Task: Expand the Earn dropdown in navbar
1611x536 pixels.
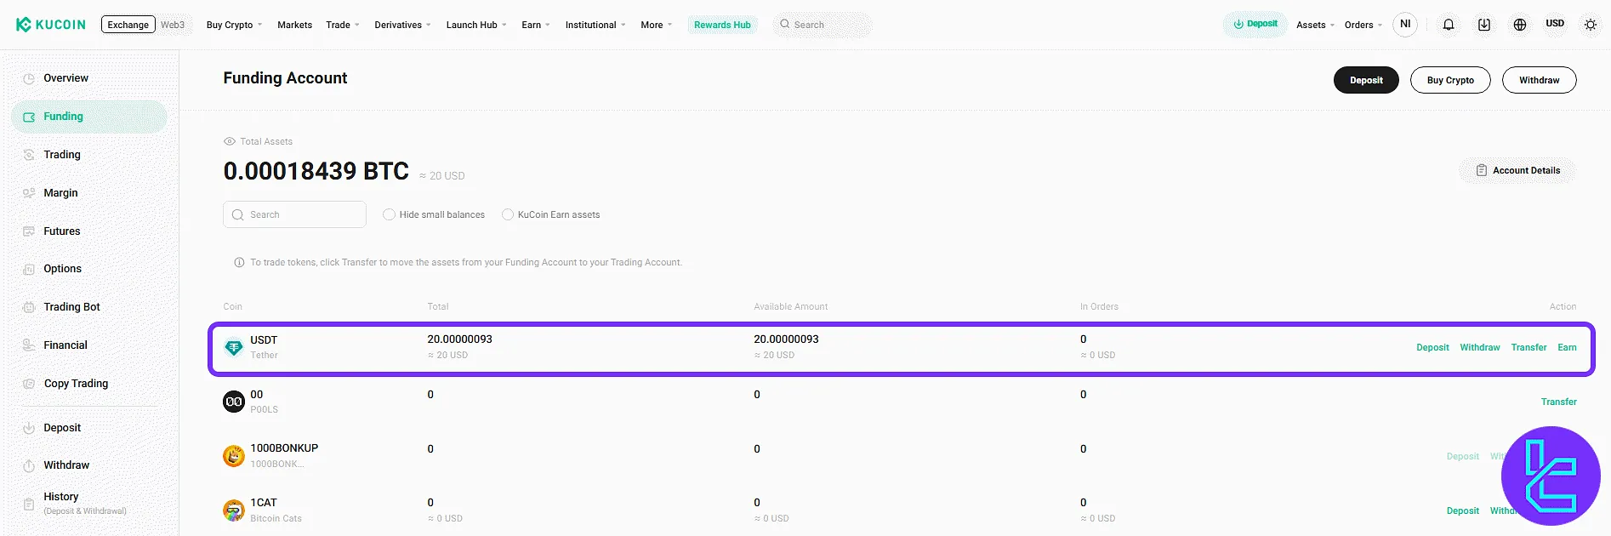Action: (536, 25)
